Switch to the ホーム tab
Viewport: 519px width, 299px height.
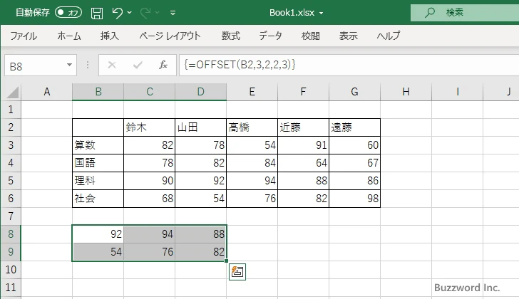(69, 36)
